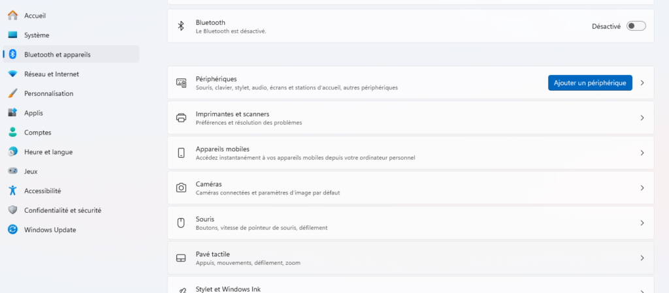Open Souris settings via its chevron

click(642, 223)
